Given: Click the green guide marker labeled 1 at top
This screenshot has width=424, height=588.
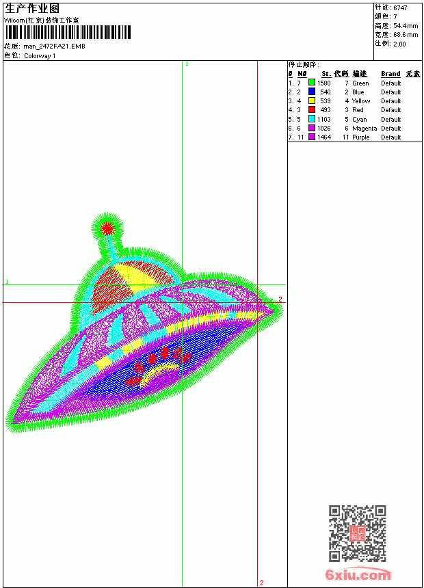Looking at the screenshot, I should pos(187,64).
